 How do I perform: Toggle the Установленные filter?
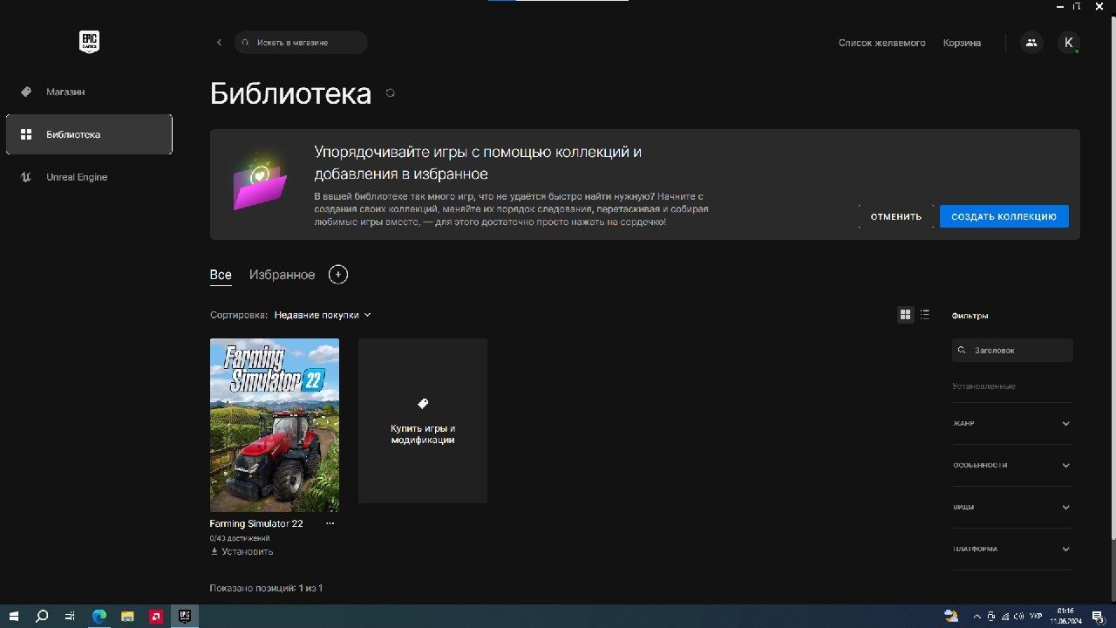[x=983, y=386]
